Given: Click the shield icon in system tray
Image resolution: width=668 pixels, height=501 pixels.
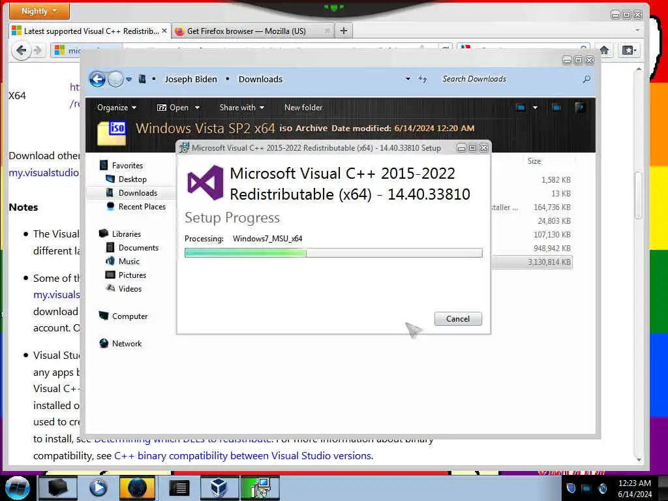Looking at the screenshot, I should 571,488.
